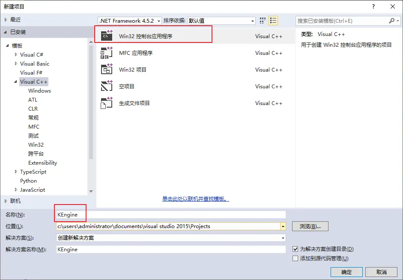Click the tree scrollbar down arrow
Screen dimensions: 403x280
click(x=91, y=191)
